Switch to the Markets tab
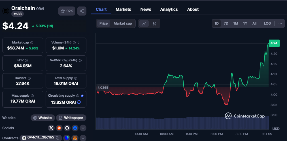287x141 pixels. click(123, 9)
